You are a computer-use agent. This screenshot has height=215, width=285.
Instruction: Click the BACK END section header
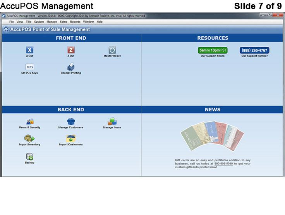pyautogui.click(x=71, y=109)
